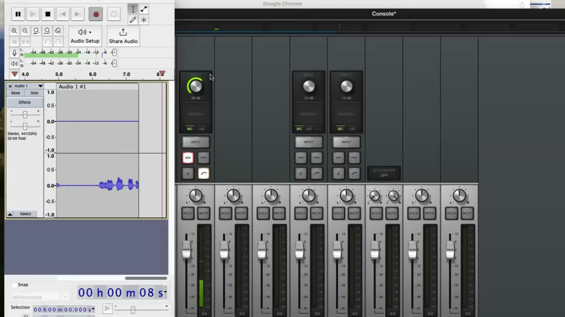This screenshot has width=565, height=317.
Task: Select the Envelope tool in Audacity
Action: 144,9
